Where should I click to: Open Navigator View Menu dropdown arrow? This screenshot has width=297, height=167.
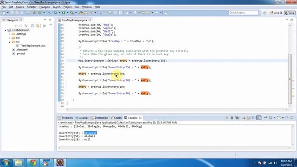[51, 25]
